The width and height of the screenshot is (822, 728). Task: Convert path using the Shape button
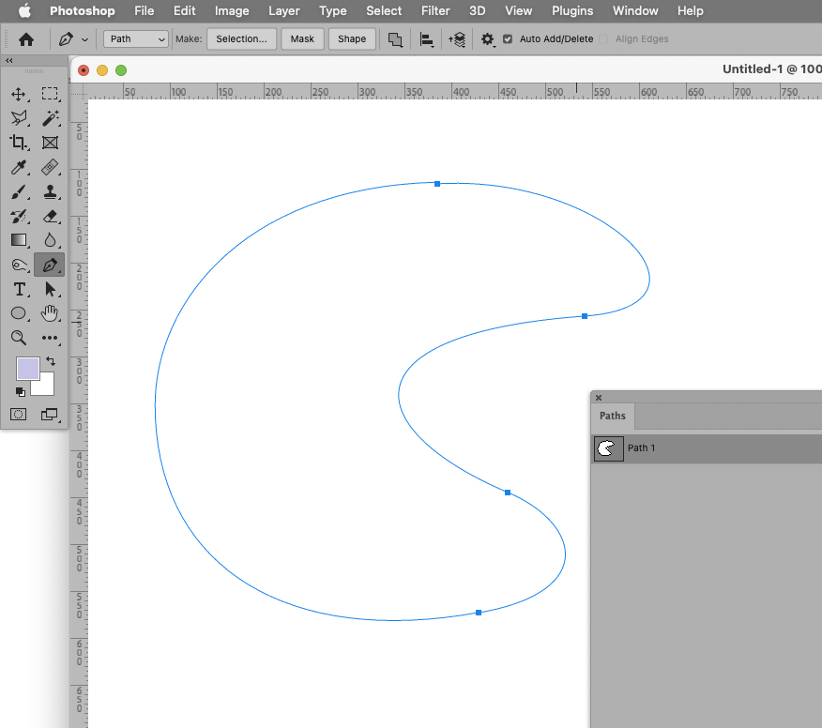tap(351, 38)
